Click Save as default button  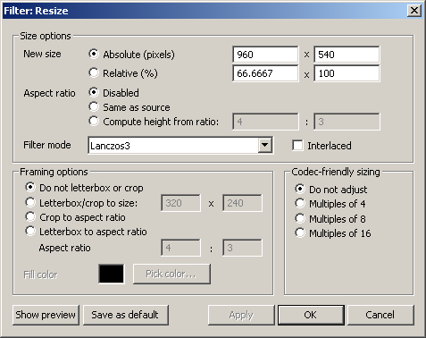126,315
